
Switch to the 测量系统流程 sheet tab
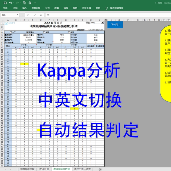tap(27, 169)
